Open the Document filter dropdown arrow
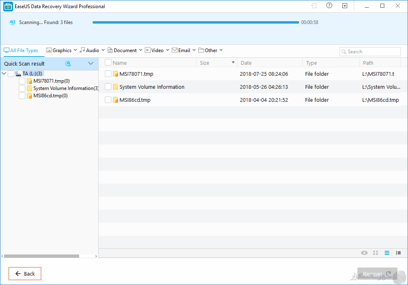408x285 pixels. (x=140, y=50)
